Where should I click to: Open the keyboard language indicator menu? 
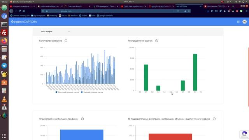click(x=229, y=2)
